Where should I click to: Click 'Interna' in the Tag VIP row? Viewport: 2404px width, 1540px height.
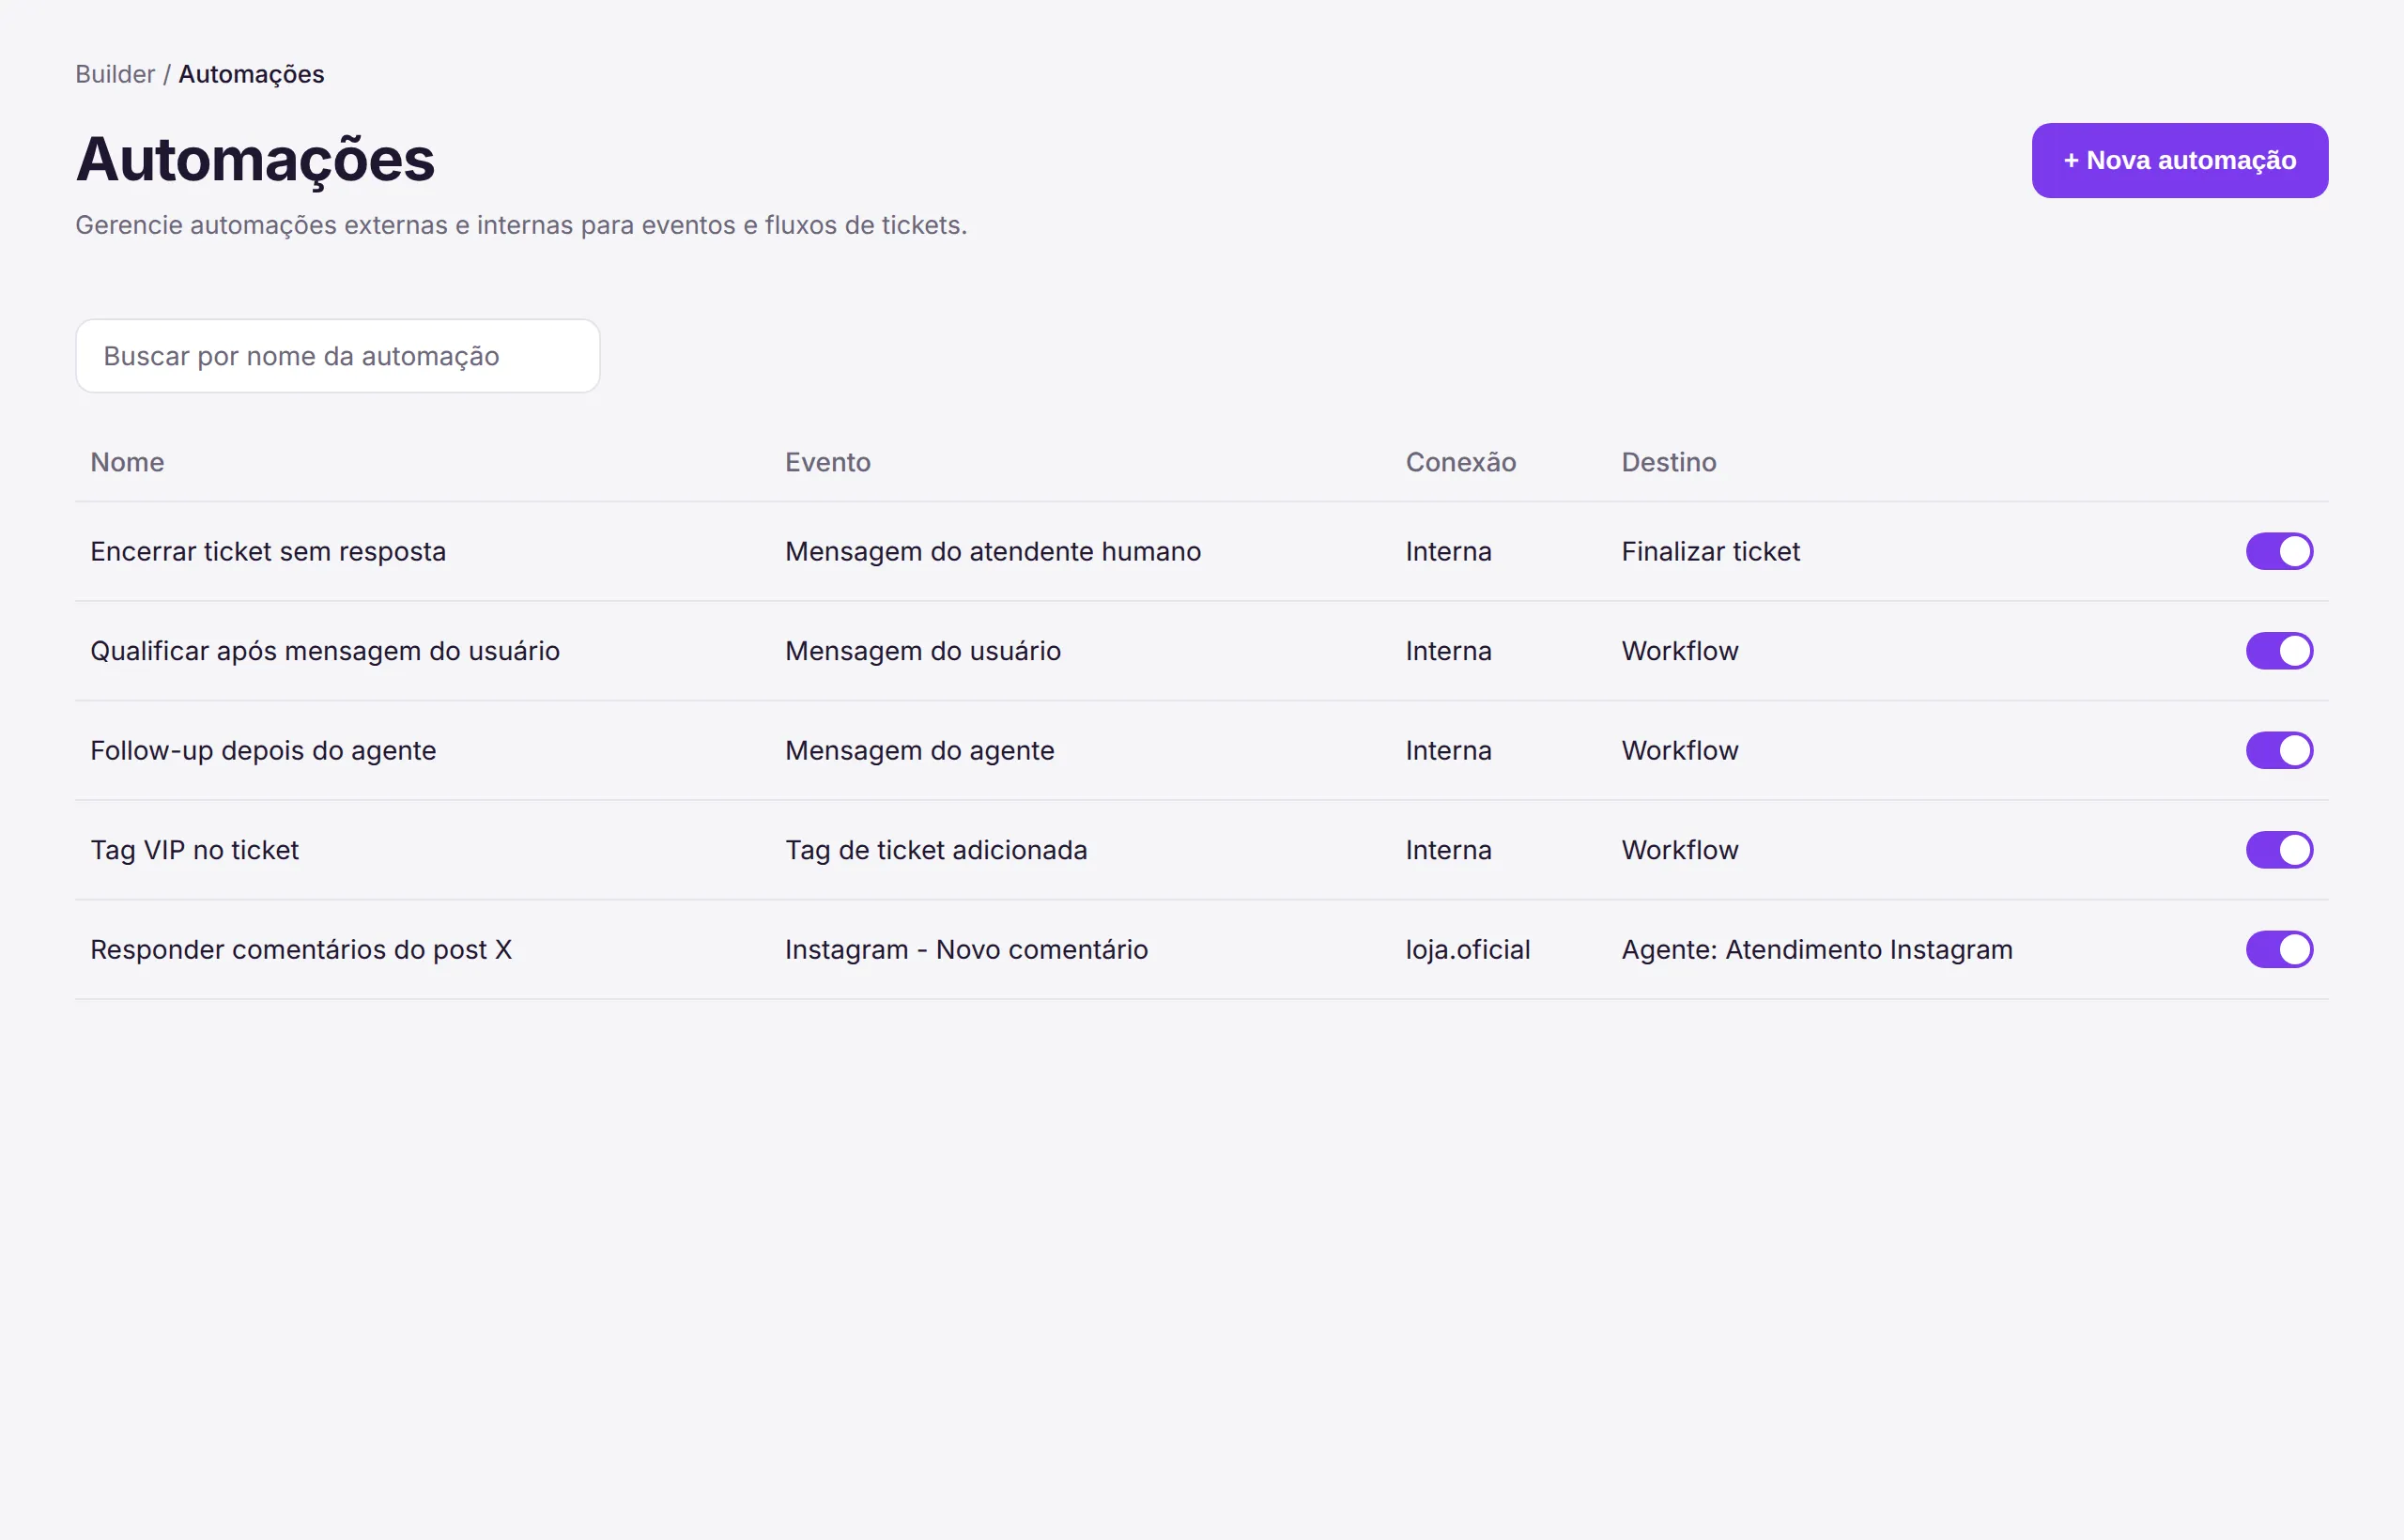(x=1448, y=850)
